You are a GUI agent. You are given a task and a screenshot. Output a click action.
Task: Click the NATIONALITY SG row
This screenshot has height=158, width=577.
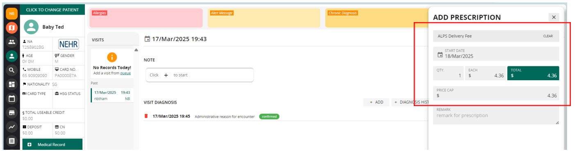52,84
